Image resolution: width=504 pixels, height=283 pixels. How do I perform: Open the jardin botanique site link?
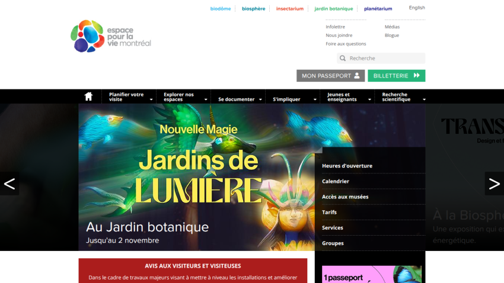334,9
